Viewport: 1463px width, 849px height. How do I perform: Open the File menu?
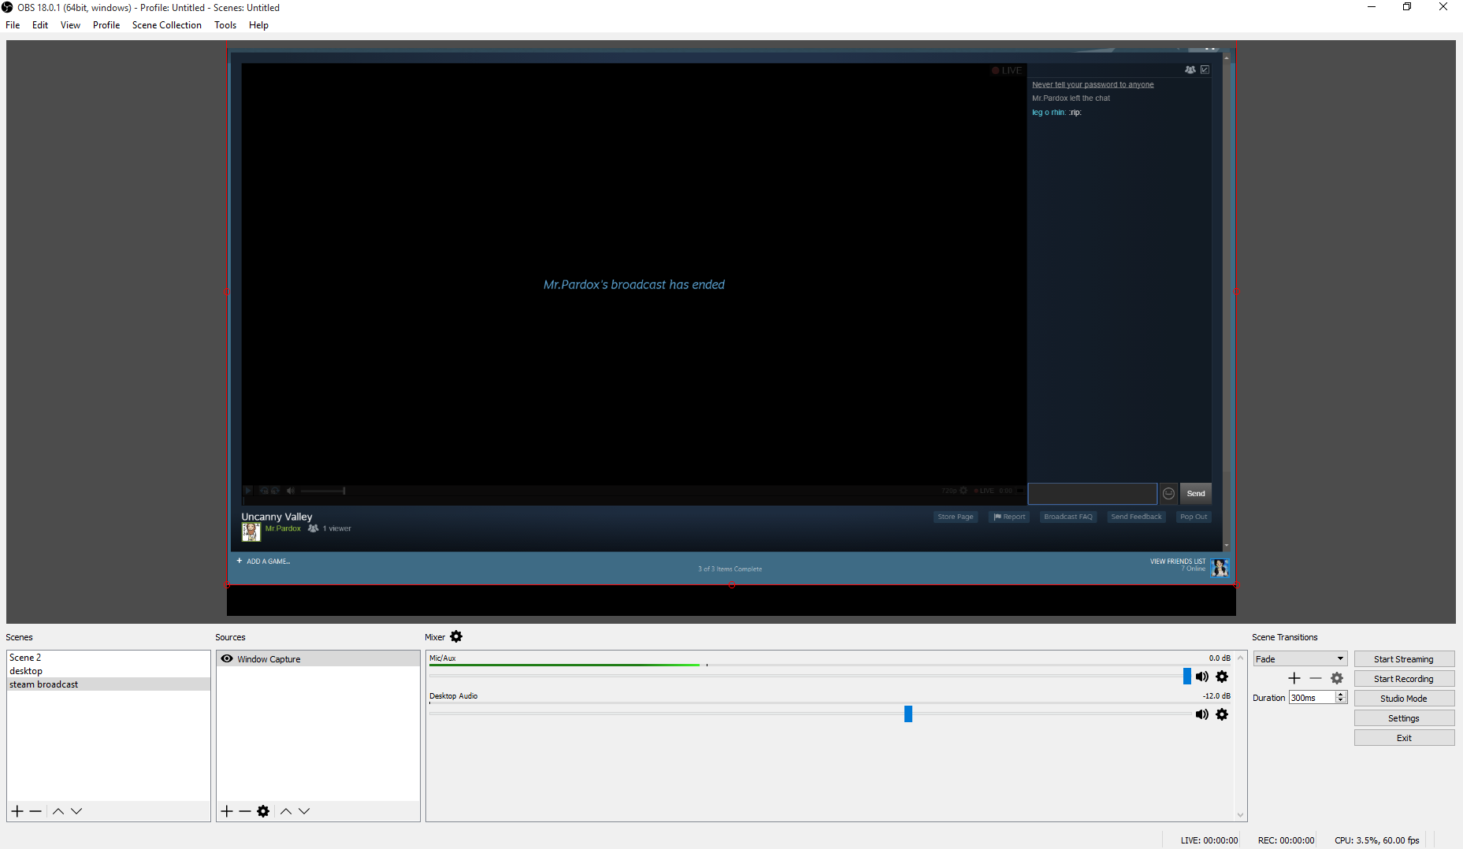(13, 25)
